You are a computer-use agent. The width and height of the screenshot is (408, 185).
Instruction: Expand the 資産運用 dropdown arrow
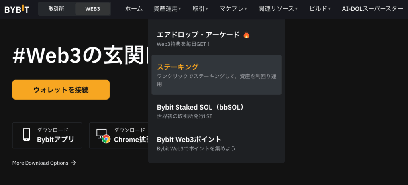pos(180,9)
